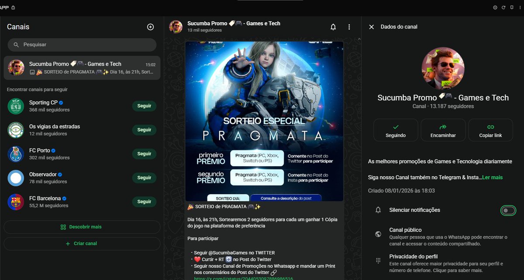This screenshot has height=280, width=524.
Task: Toggle Silenciar notificações switch
Action: [x=508, y=210]
